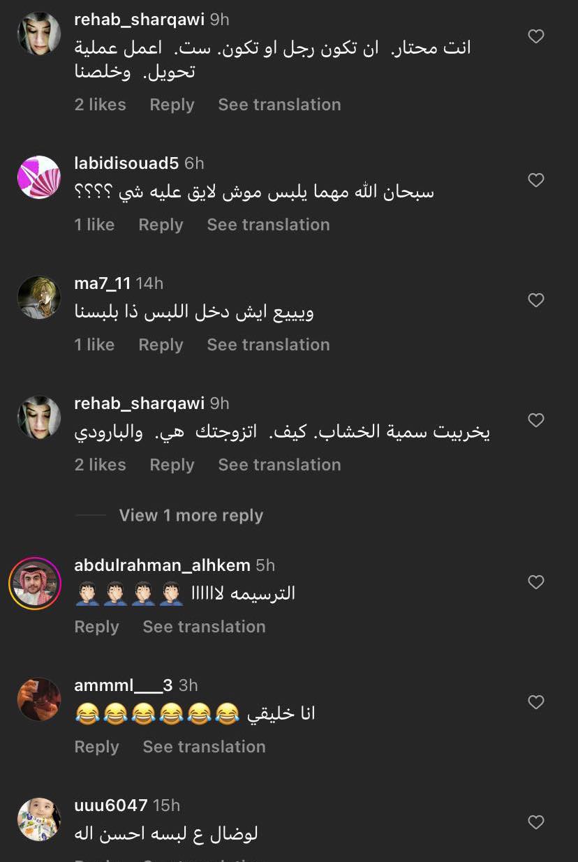Tap the heart on labidisouad5's comment
This screenshot has height=862, width=578.
click(536, 180)
